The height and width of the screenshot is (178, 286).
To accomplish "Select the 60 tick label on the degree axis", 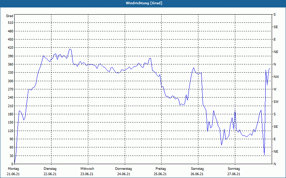I will 11,147.
